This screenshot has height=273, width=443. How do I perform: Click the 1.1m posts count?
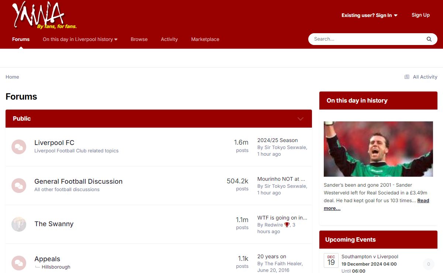(x=242, y=220)
